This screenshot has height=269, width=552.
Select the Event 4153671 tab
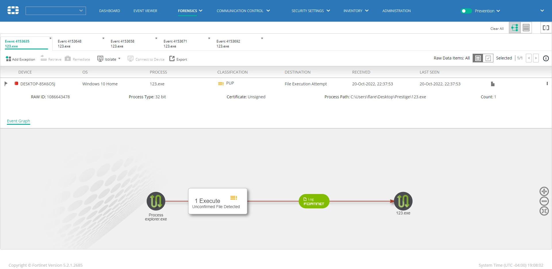[x=175, y=44]
